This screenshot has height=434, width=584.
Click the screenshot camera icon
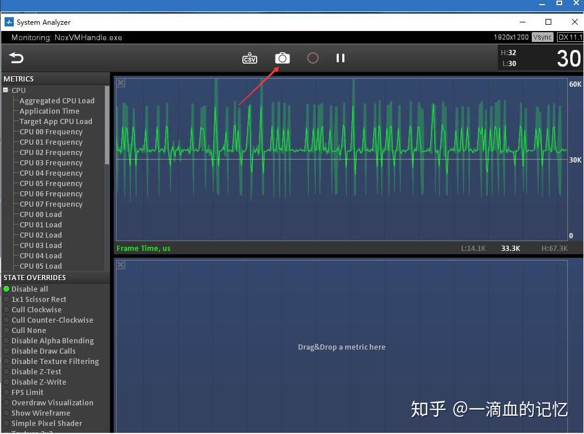coord(282,58)
